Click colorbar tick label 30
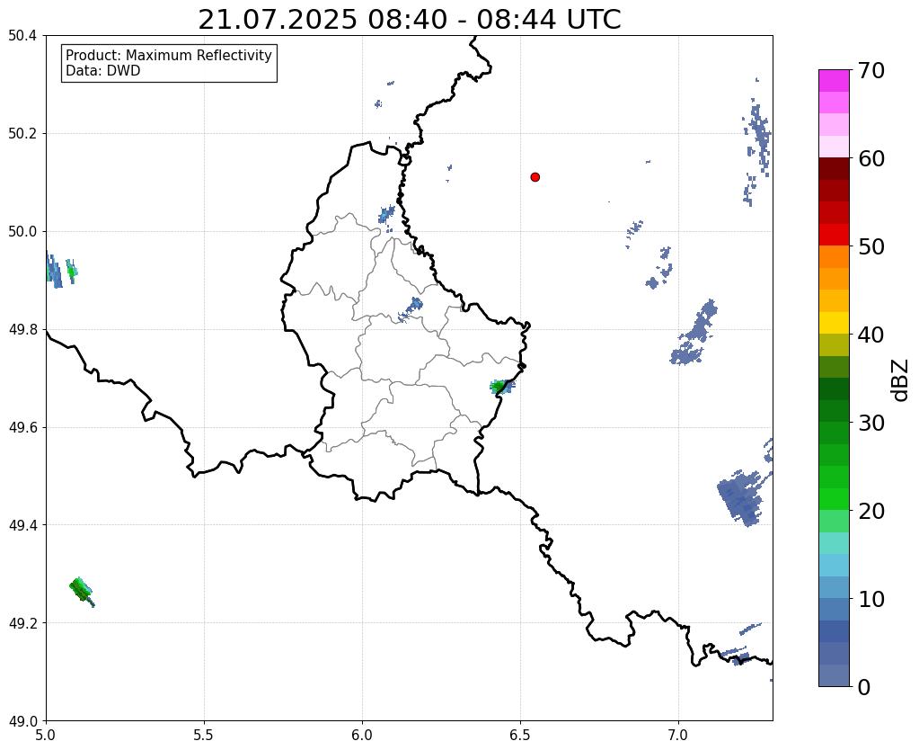 (871, 423)
